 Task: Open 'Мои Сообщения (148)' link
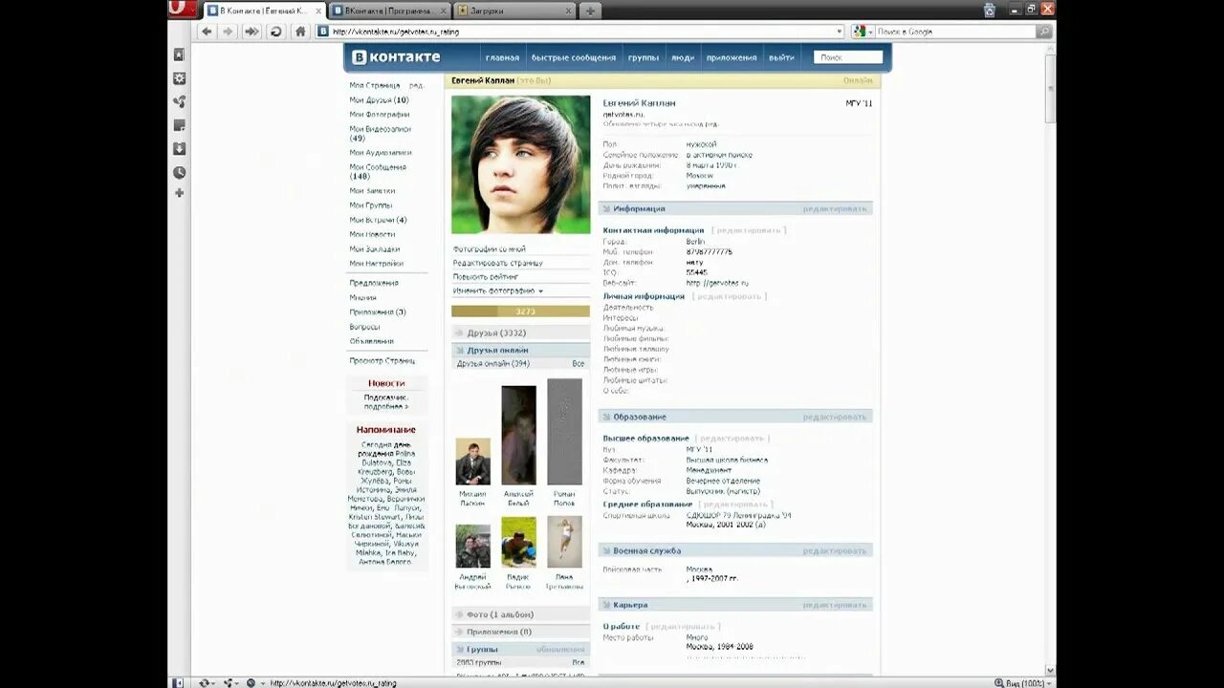[x=378, y=172]
